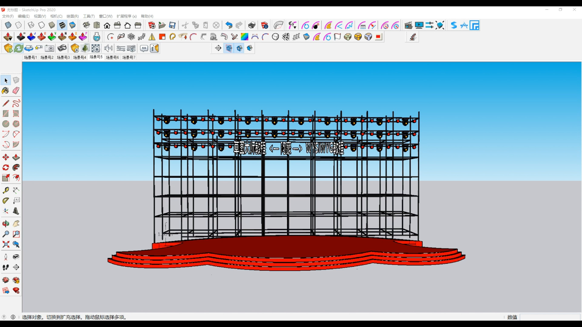This screenshot has height=327, width=582.
Task: Select the Orbit camera tool
Action: (x=5, y=224)
